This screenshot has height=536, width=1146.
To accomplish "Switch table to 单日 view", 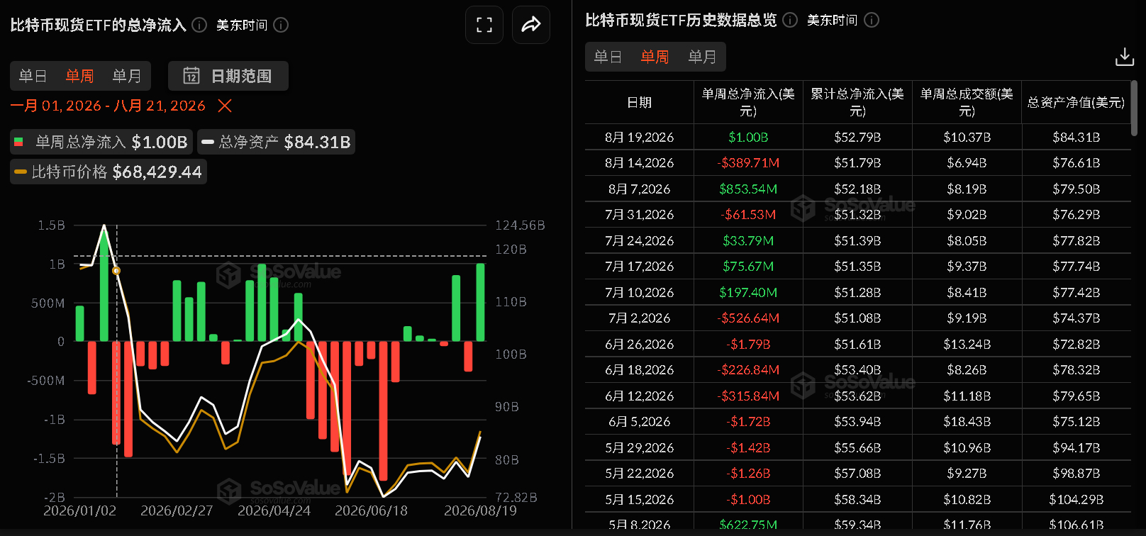I will click(x=608, y=57).
